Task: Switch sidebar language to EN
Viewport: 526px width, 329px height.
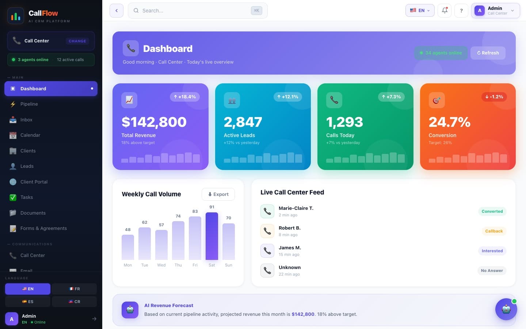Action: point(28,289)
